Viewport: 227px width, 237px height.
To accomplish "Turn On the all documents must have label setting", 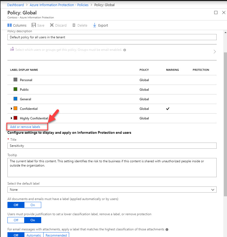I will tap(33, 205).
